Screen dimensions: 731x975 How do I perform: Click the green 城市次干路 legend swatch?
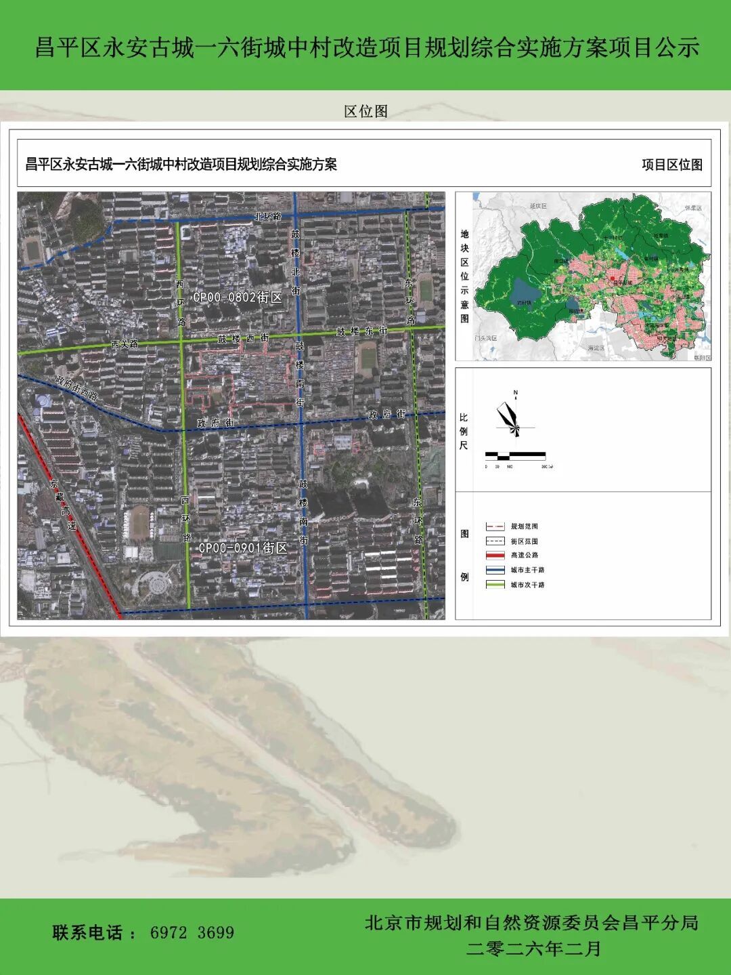495,585
